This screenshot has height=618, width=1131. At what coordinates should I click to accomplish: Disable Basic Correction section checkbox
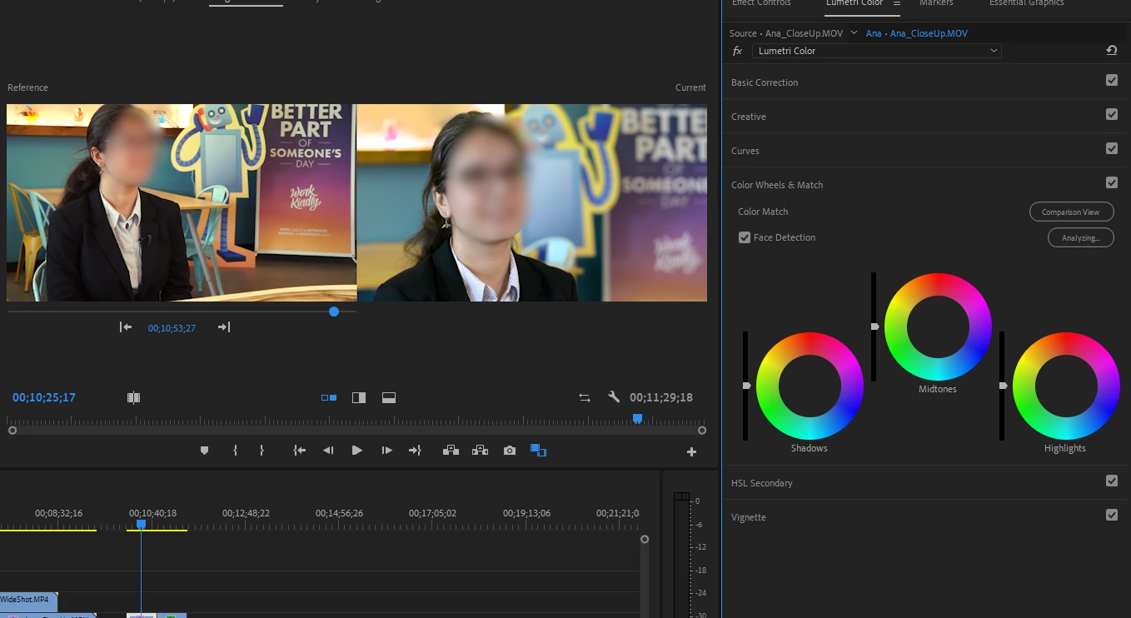click(1112, 81)
